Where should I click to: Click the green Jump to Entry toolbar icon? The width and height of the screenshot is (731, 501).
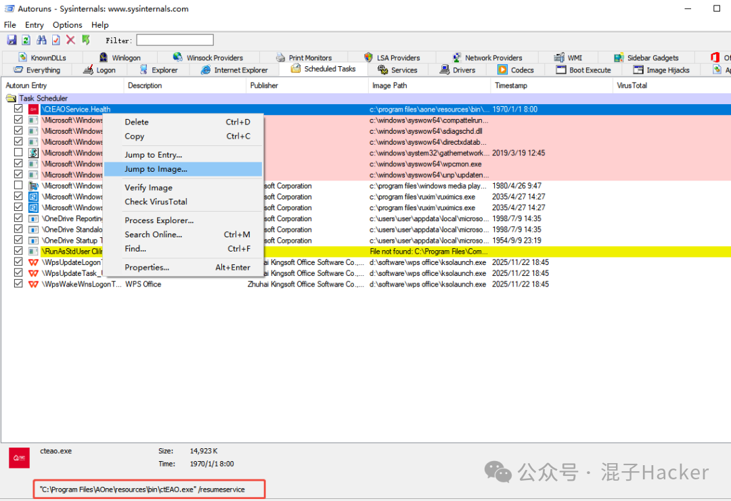86,41
